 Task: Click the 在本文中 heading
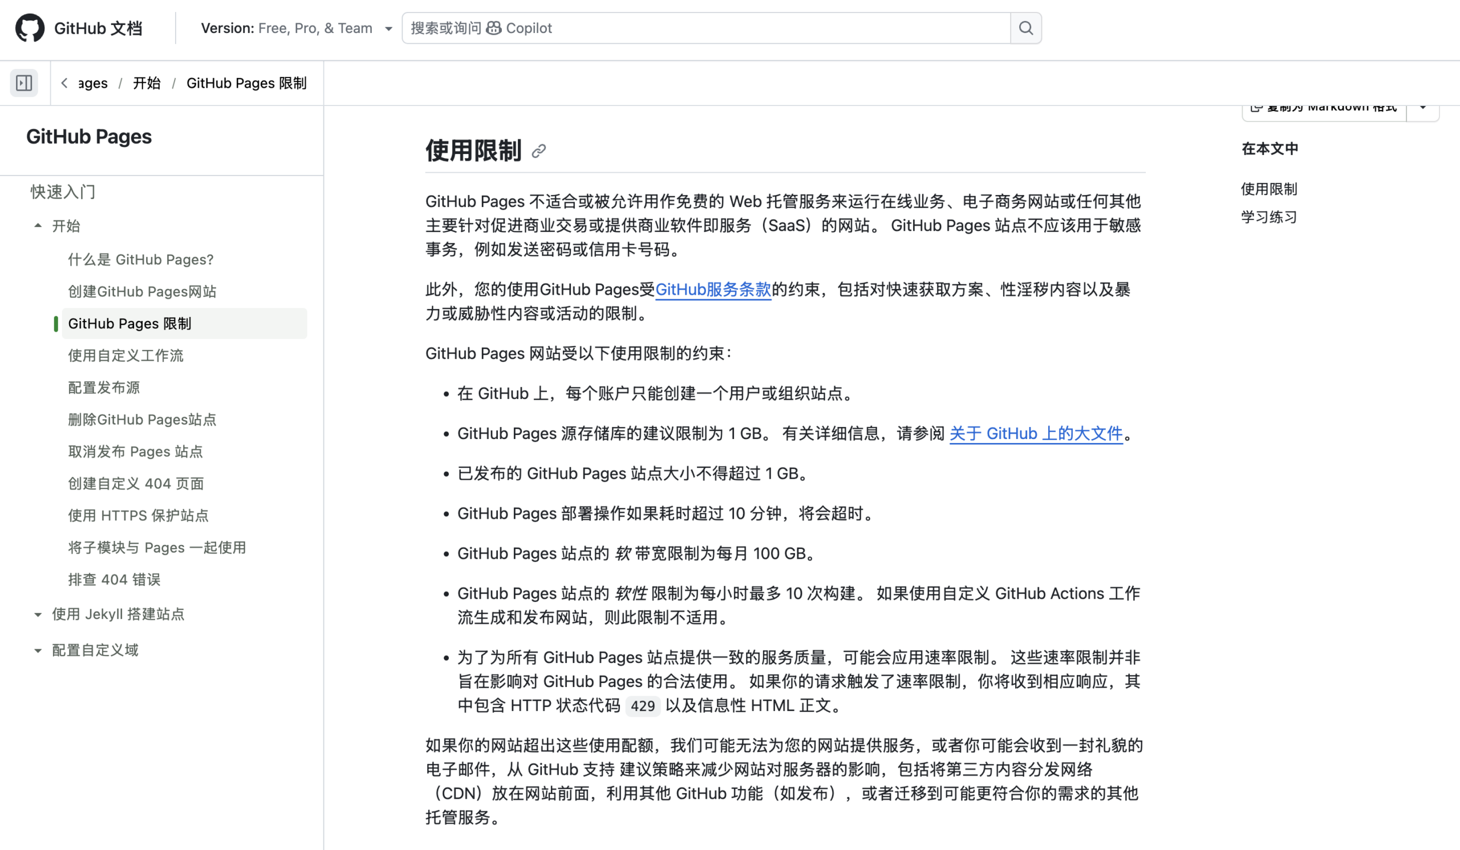(x=1270, y=149)
